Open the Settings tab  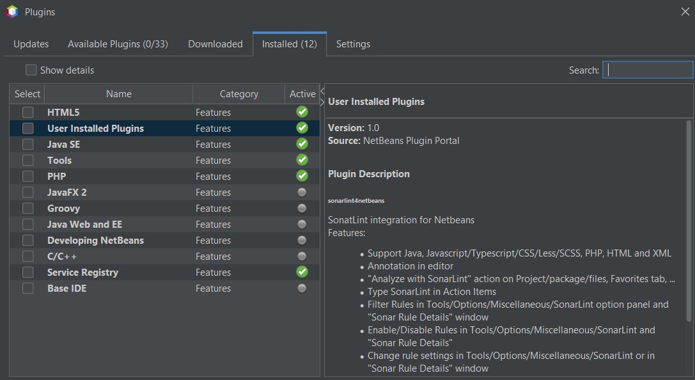pos(353,44)
